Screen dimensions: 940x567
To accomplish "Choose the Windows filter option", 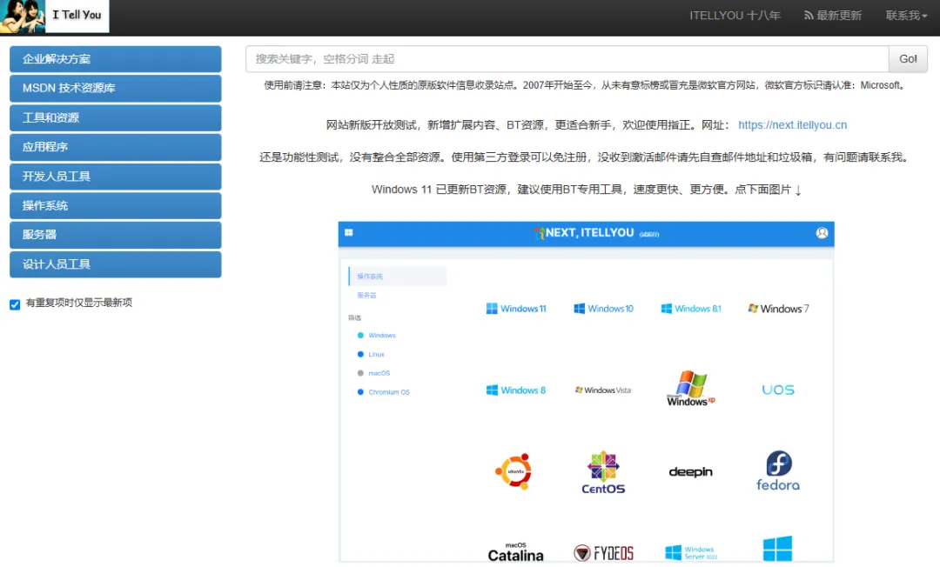I will coord(377,336).
